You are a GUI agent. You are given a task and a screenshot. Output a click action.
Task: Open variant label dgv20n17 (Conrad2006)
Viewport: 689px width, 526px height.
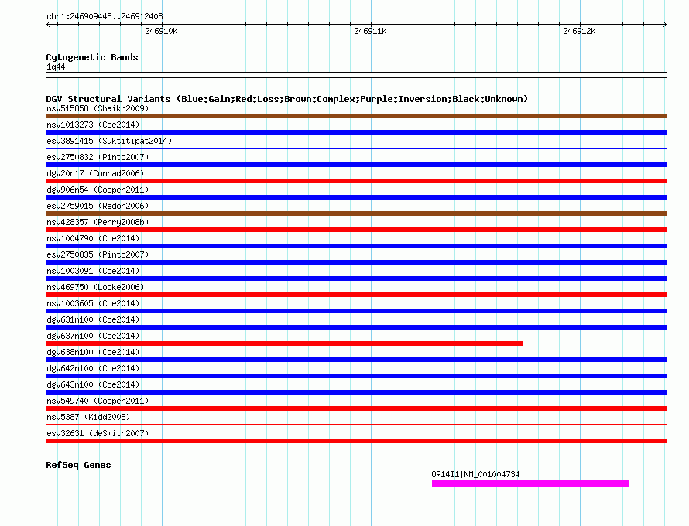[95, 173]
